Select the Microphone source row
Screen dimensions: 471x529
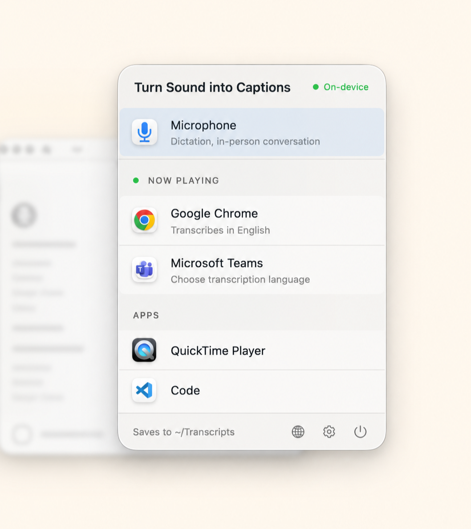point(252,132)
